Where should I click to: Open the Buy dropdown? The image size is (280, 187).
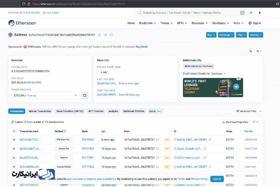(211, 35)
